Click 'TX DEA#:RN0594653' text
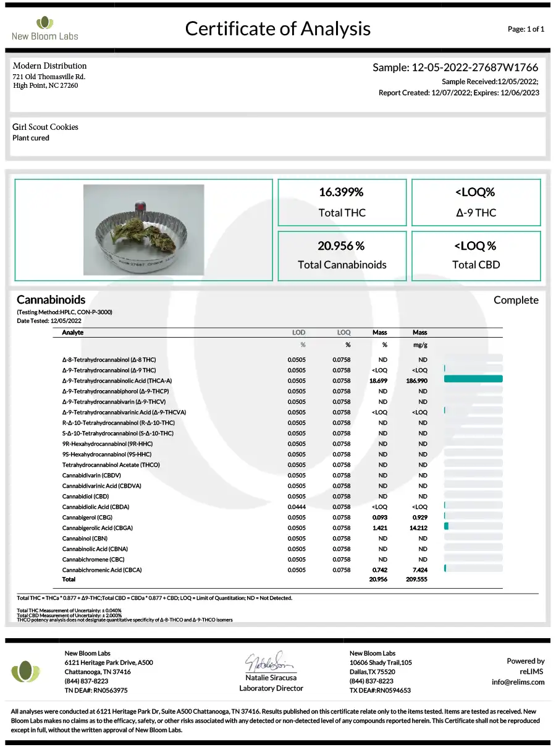 click(x=380, y=690)
